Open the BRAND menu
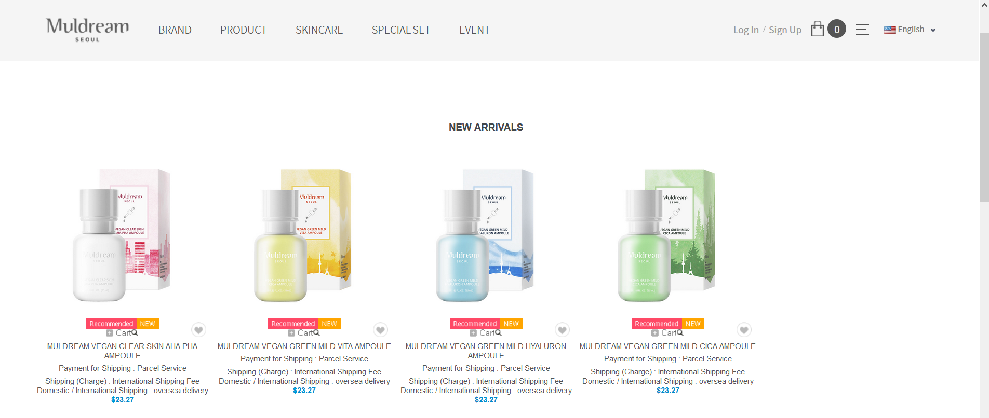Viewport: 989px width, 418px height. tap(175, 30)
